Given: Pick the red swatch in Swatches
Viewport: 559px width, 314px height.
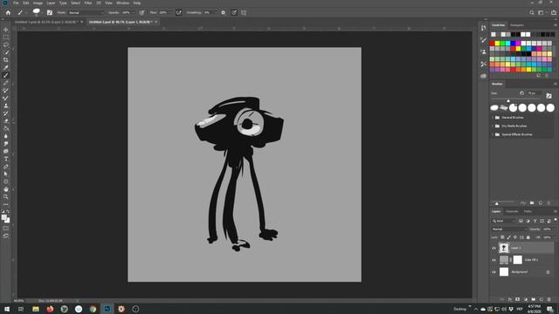Looking at the screenshot, I should click(493, 43).
